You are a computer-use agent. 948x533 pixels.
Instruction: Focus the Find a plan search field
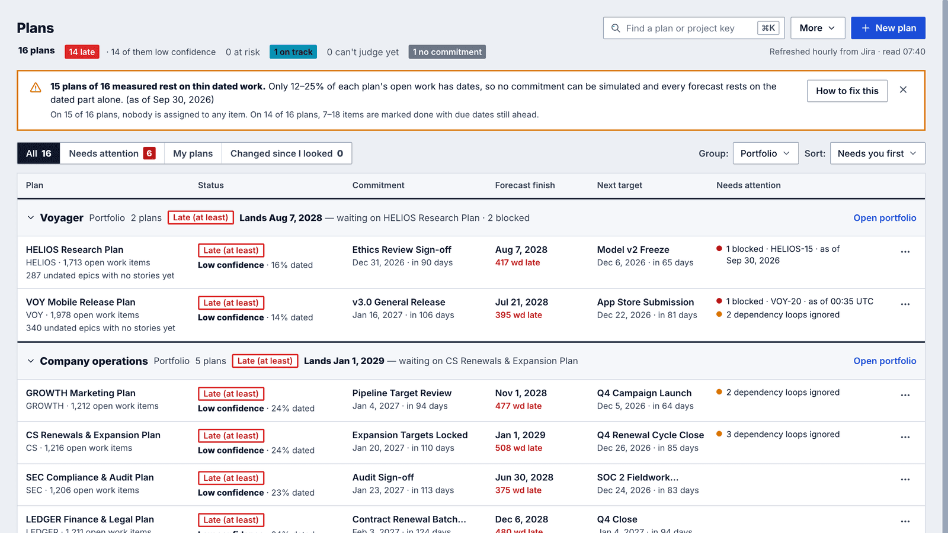[694, 28]
